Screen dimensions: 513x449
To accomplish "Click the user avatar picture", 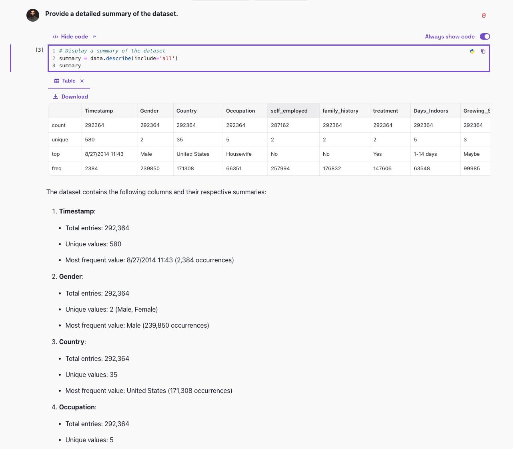I will [33, 15].
